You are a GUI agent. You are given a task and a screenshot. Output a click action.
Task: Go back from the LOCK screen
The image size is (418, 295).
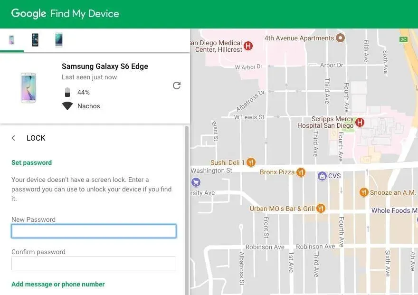click(x=13, y=138)
